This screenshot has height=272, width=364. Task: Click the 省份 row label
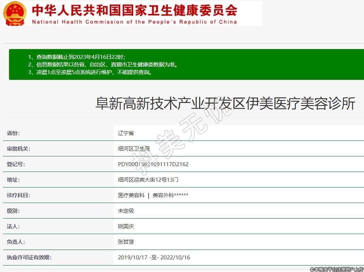[13, 133]
